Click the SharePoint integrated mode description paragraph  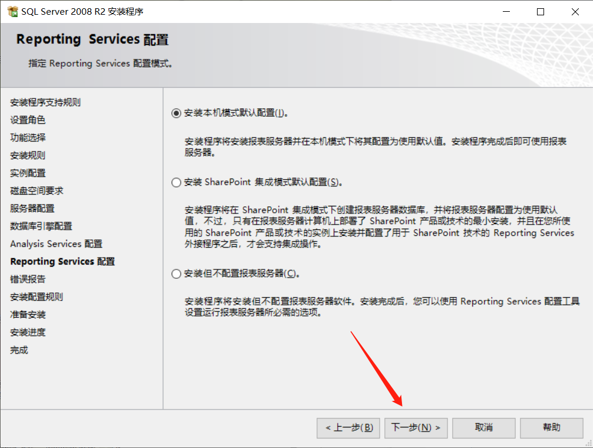pos(380,227)
